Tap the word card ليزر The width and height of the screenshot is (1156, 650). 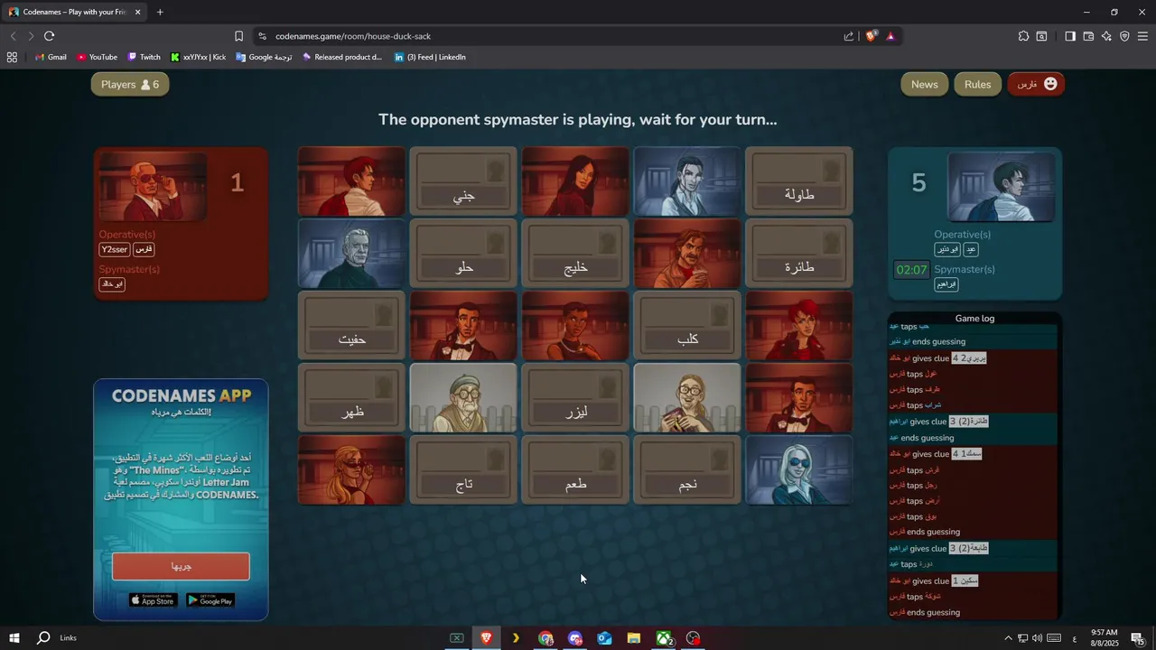575,398
